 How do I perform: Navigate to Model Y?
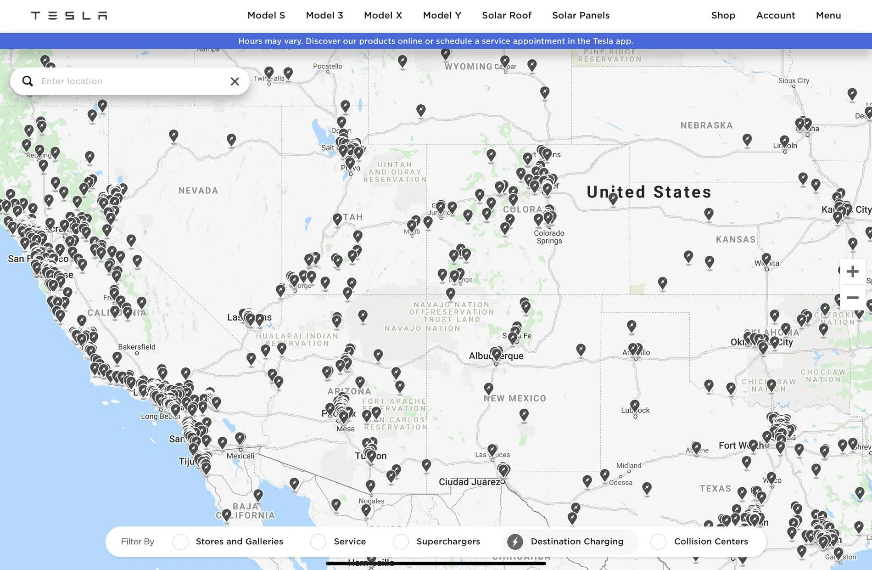click(x=442, y=16)
